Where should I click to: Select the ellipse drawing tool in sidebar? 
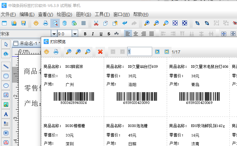click(x=6, y=86)
